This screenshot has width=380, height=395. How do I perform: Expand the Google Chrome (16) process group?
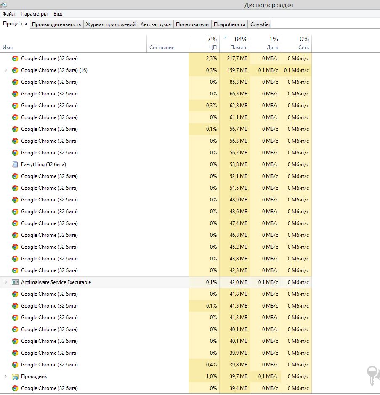coord(5,70)
